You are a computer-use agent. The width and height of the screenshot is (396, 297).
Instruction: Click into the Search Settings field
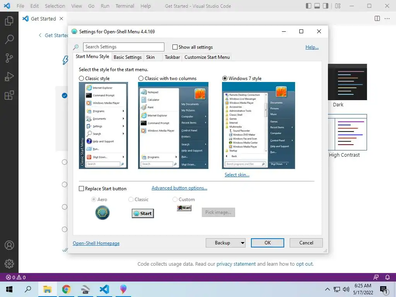(x=124, y=47)
